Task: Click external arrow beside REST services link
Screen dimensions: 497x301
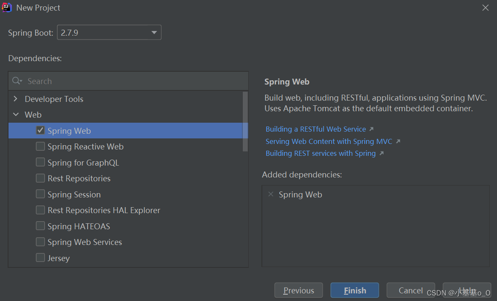Action: [382, 153]
